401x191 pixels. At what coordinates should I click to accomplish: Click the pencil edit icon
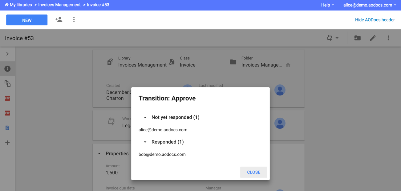[x=373, y=38]
